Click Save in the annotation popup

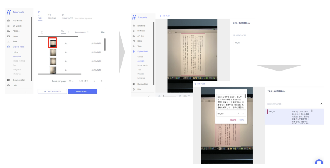pyautogui.click(x=241, y=120)
